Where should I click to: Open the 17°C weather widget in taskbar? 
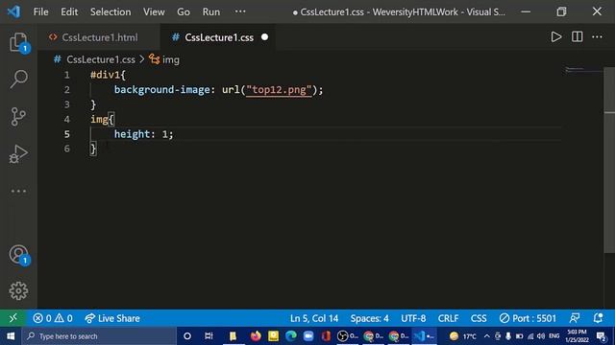[x=463, y=336]
